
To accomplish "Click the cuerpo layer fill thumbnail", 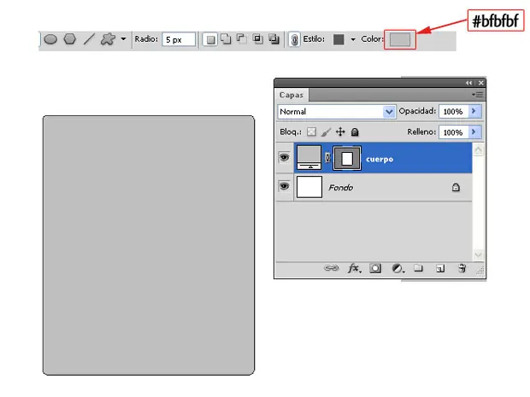I will pyautogui.click(x=309, y=158).
